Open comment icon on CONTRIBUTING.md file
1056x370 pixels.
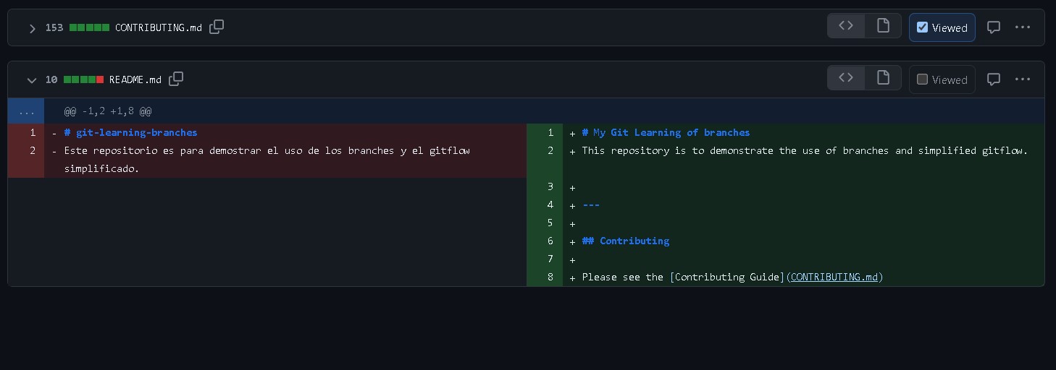994,27
